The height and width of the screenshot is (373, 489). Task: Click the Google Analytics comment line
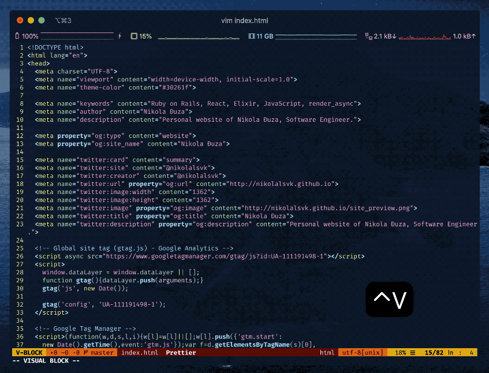(x=134, y=248)
